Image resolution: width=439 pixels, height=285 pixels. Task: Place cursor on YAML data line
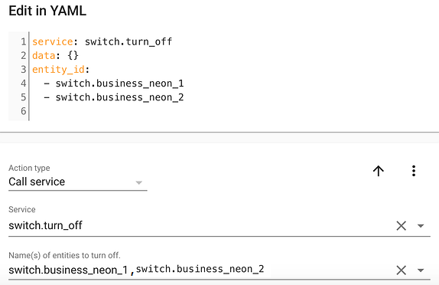click(x=55, y=55)
